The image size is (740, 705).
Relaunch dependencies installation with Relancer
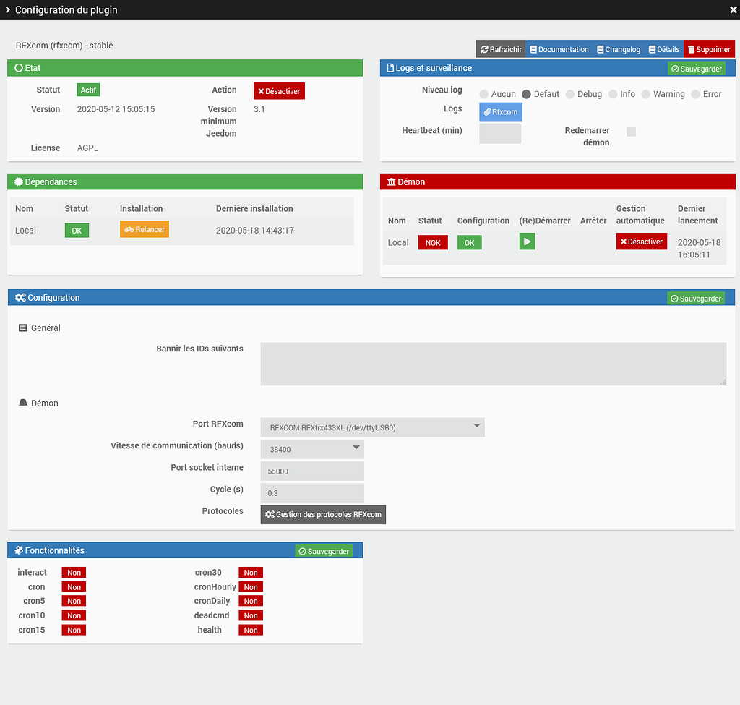(x=144, y=229)
